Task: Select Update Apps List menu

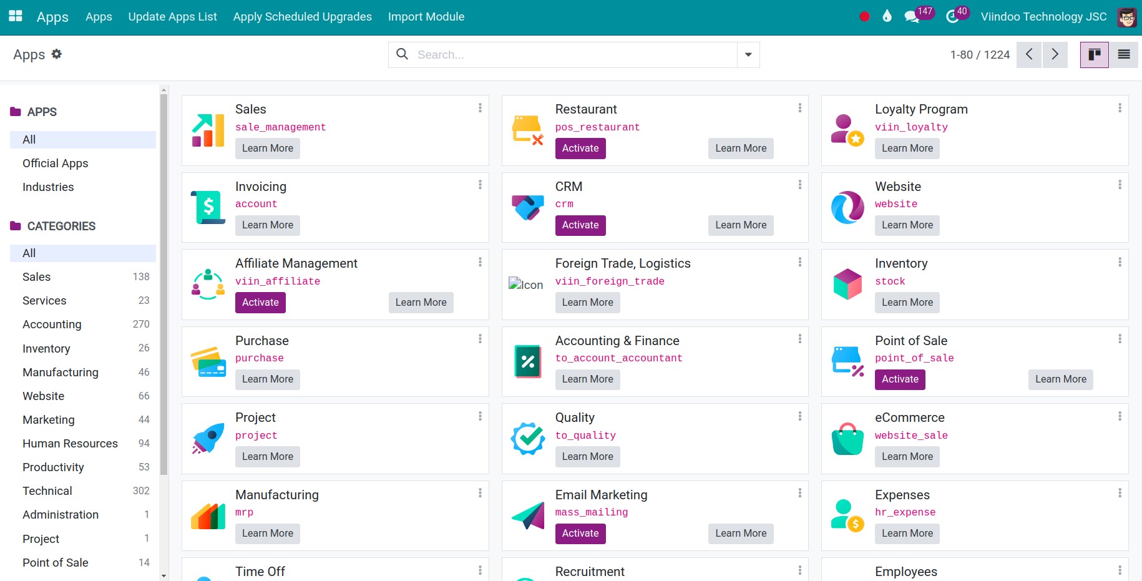Action: point(172,17)
